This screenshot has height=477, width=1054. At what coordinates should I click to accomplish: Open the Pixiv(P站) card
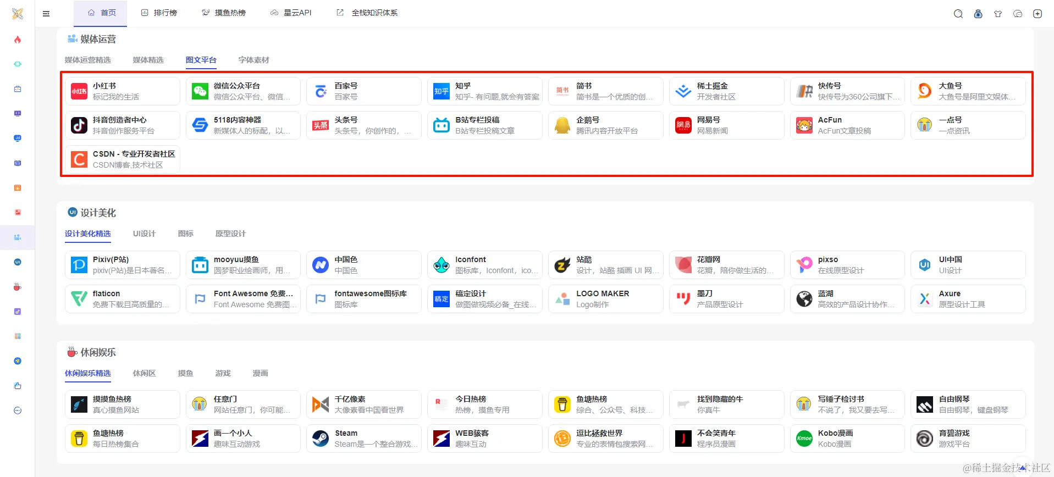(x=123, y=265)
